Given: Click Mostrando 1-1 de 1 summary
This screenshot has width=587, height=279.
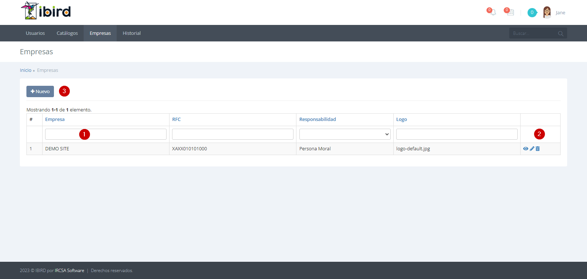Looking at the screenshot, I should pos(59,110).
